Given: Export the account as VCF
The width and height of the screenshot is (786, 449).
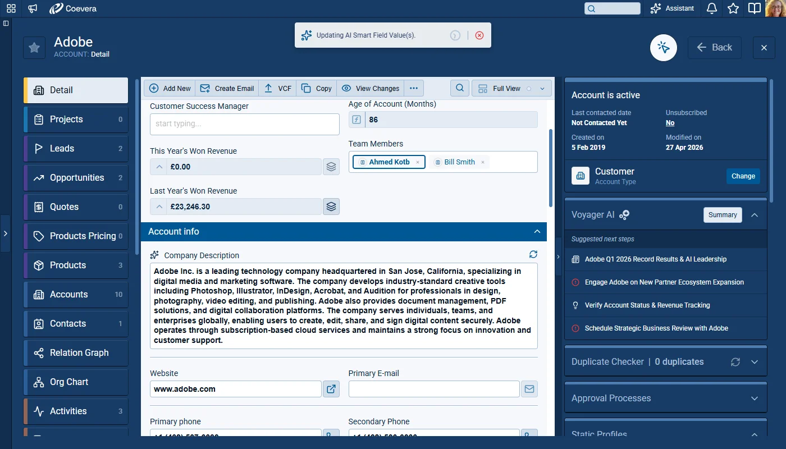Looking at the screenshot, I should (x=277, y=88).
